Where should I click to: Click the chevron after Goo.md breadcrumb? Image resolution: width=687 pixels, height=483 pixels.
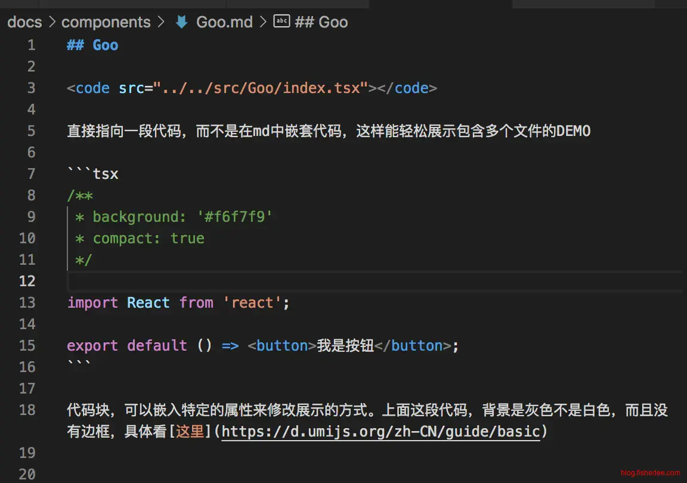pos(264,22)
